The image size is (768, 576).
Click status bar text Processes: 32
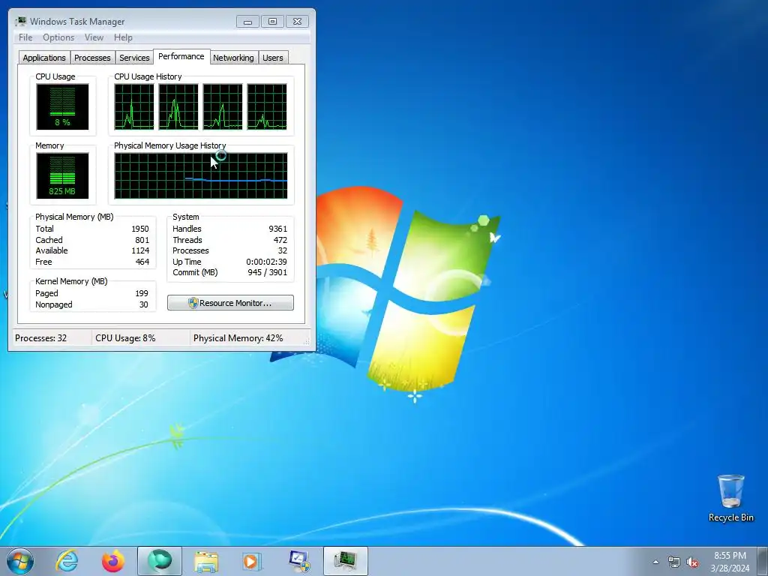coord(40,338)
